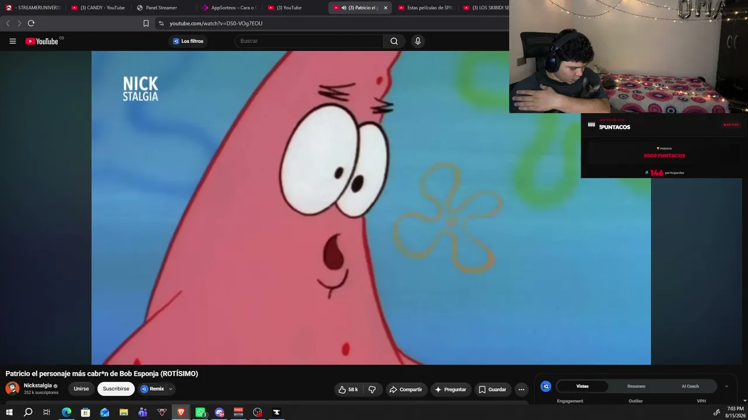Screen dimensions: 748x420
Task: Go forward to the next page
Action: click(x=19, y=23)
